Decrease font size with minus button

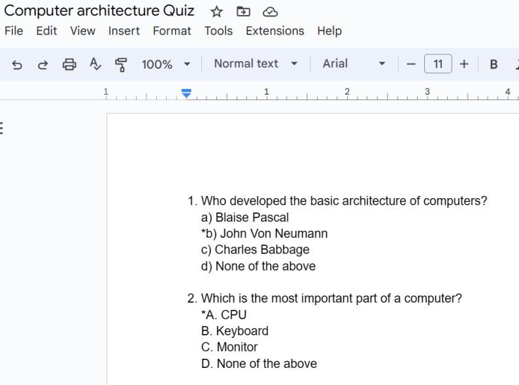(x=411, y=64)
